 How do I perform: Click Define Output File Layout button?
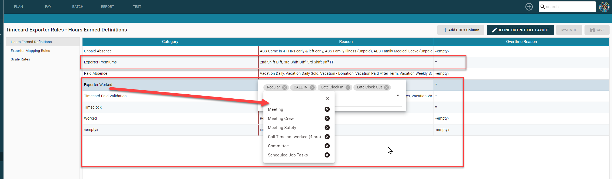pos(520,30)
